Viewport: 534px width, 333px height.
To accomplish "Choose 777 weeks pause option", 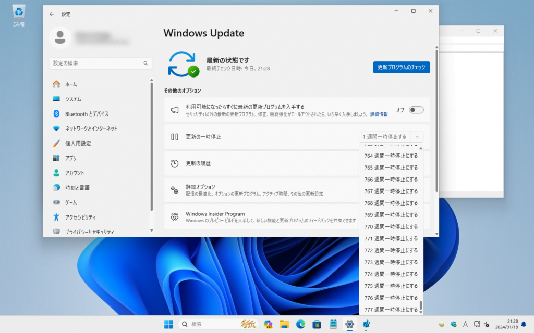I will [x=391, y=310].
